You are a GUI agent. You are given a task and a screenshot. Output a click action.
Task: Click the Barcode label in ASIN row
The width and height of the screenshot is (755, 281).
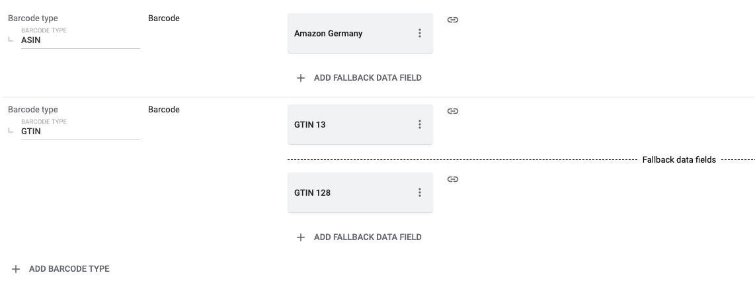point(164,19)
